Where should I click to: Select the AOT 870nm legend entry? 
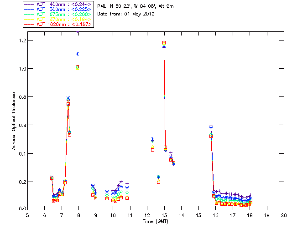58,19
